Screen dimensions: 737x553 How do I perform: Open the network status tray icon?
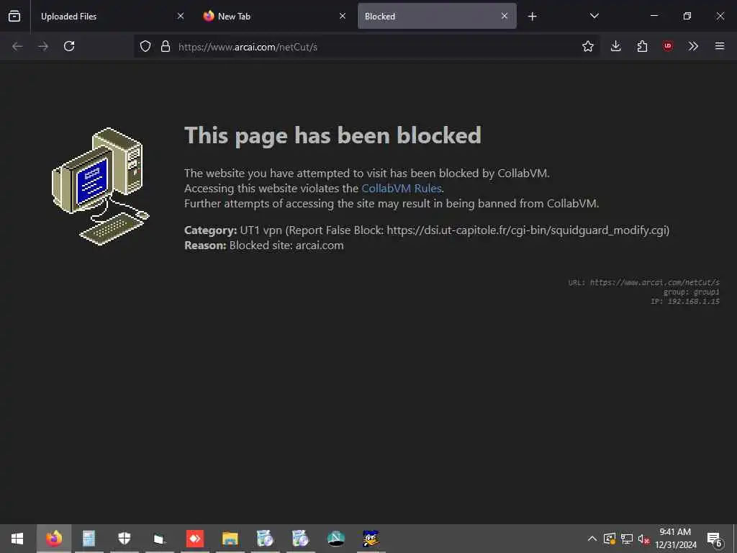coord(627,539)
